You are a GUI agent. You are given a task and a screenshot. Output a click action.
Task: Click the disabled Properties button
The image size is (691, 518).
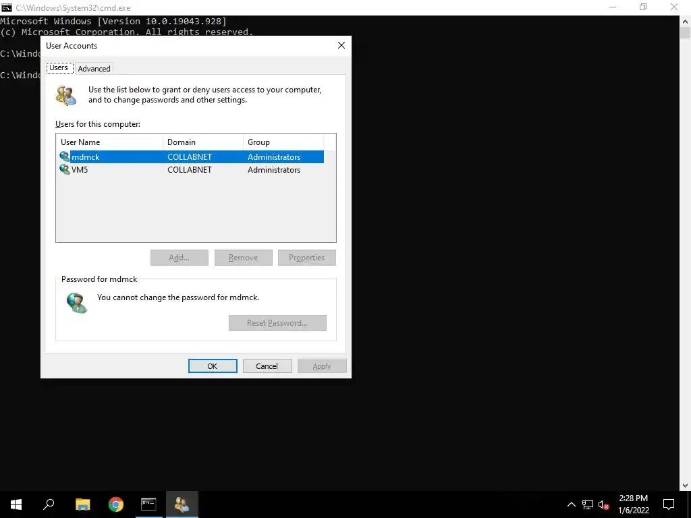(x=307, y=258)
